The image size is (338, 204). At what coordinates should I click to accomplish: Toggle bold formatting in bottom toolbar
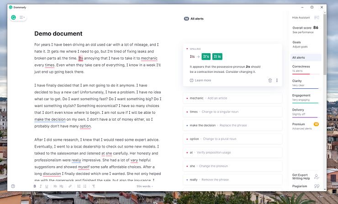[35, 186]
